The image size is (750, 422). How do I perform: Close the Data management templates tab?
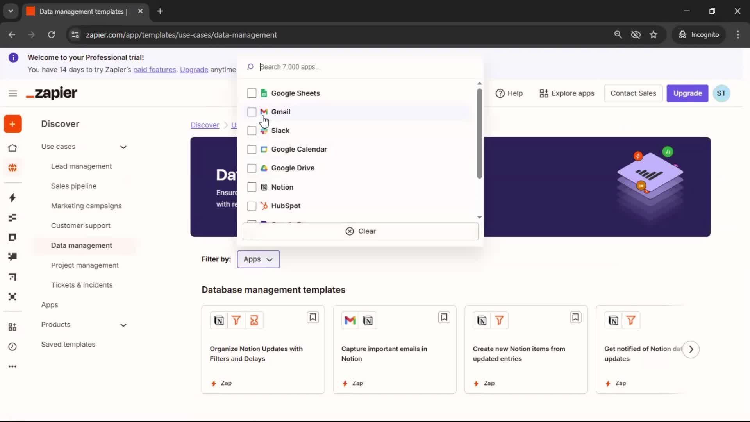click(140, 11)
